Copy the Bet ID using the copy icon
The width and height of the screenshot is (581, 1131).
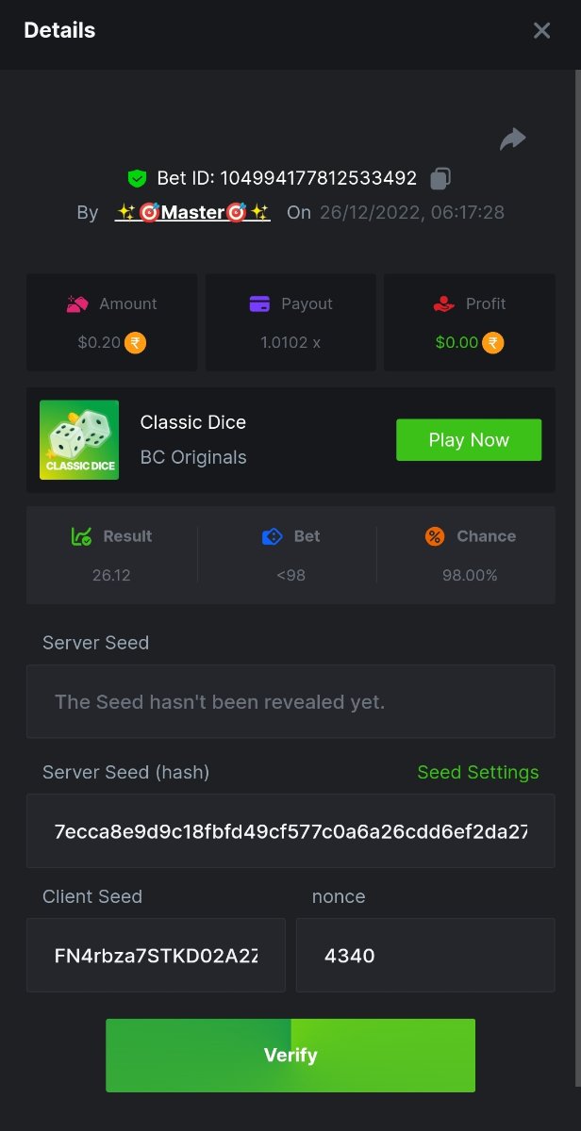tap(440, 178)
